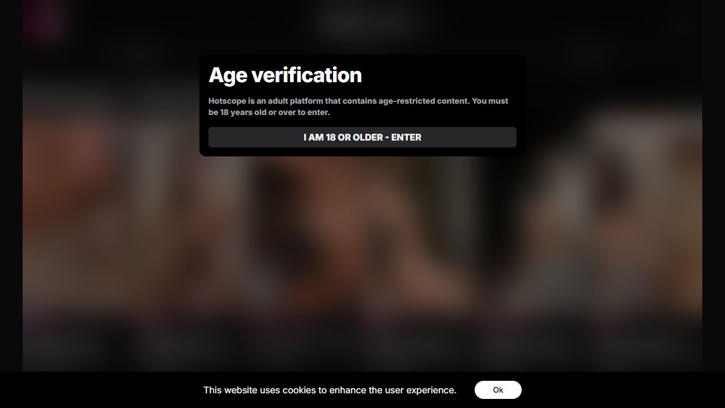Dismiss the cookie banner via Ok
The image size is (725, 408).
(498, 390)
